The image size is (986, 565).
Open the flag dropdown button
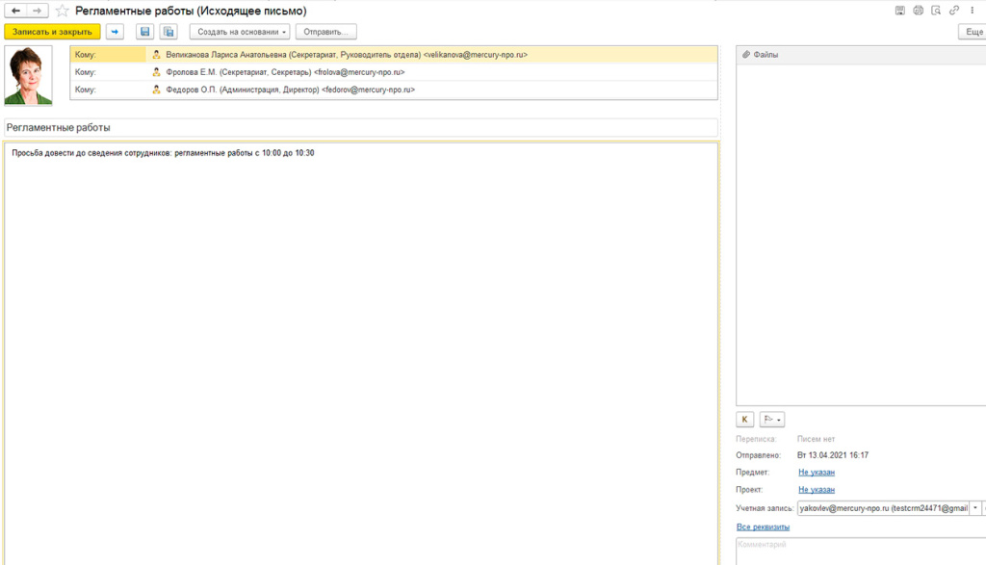coord(771,420)
